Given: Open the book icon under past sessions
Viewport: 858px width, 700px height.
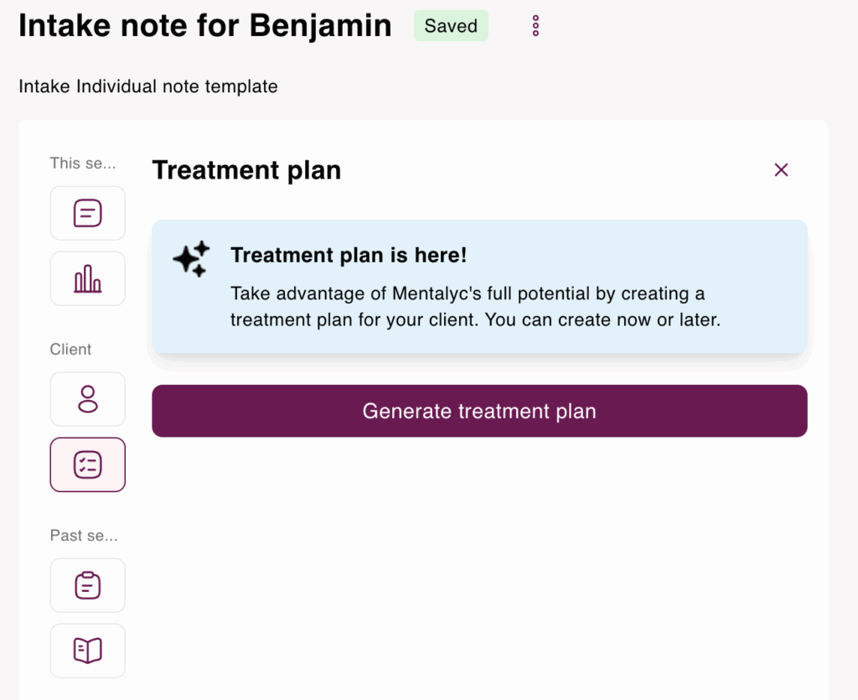Looking at the screenshot, I should coord(88,651).
